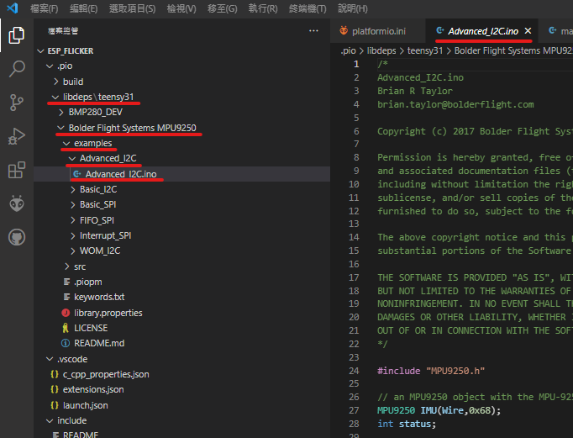Collapse the Advanced_I2C folder
This screenshot has height=438, width=573.
[72, 159]
